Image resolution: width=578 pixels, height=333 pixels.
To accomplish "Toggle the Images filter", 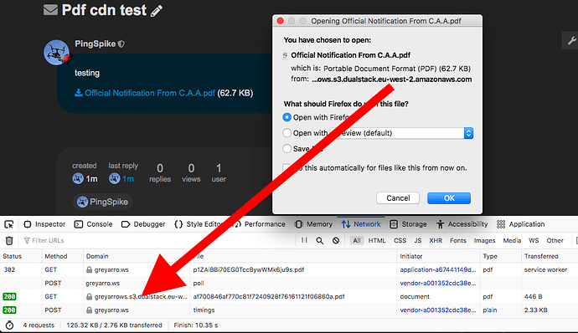I will (484, 240).
